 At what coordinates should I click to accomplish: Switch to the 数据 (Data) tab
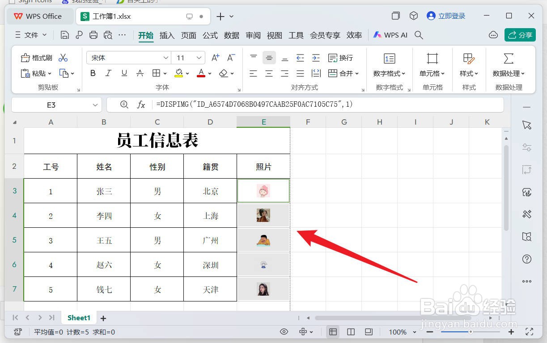[232, 35]
